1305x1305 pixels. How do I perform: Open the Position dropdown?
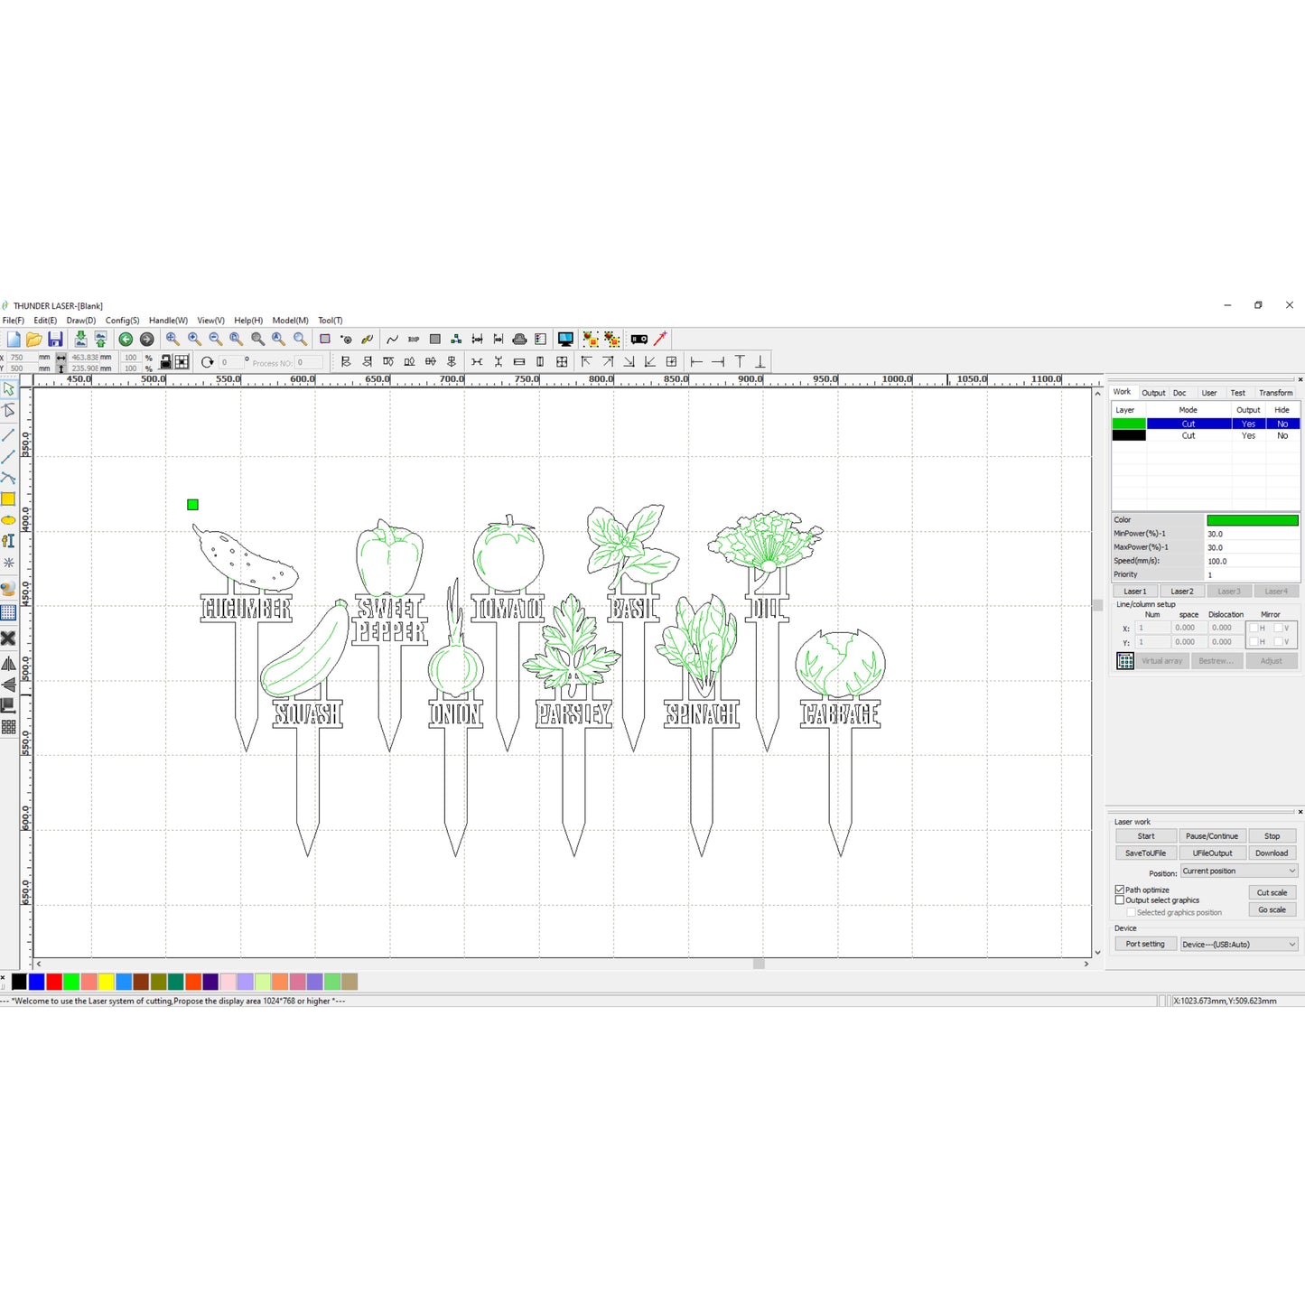click(1238, 871)
